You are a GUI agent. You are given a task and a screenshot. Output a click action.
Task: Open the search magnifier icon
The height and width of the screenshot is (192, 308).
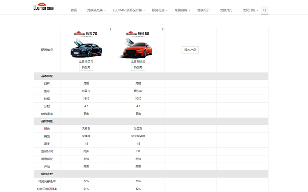[265, 10]
